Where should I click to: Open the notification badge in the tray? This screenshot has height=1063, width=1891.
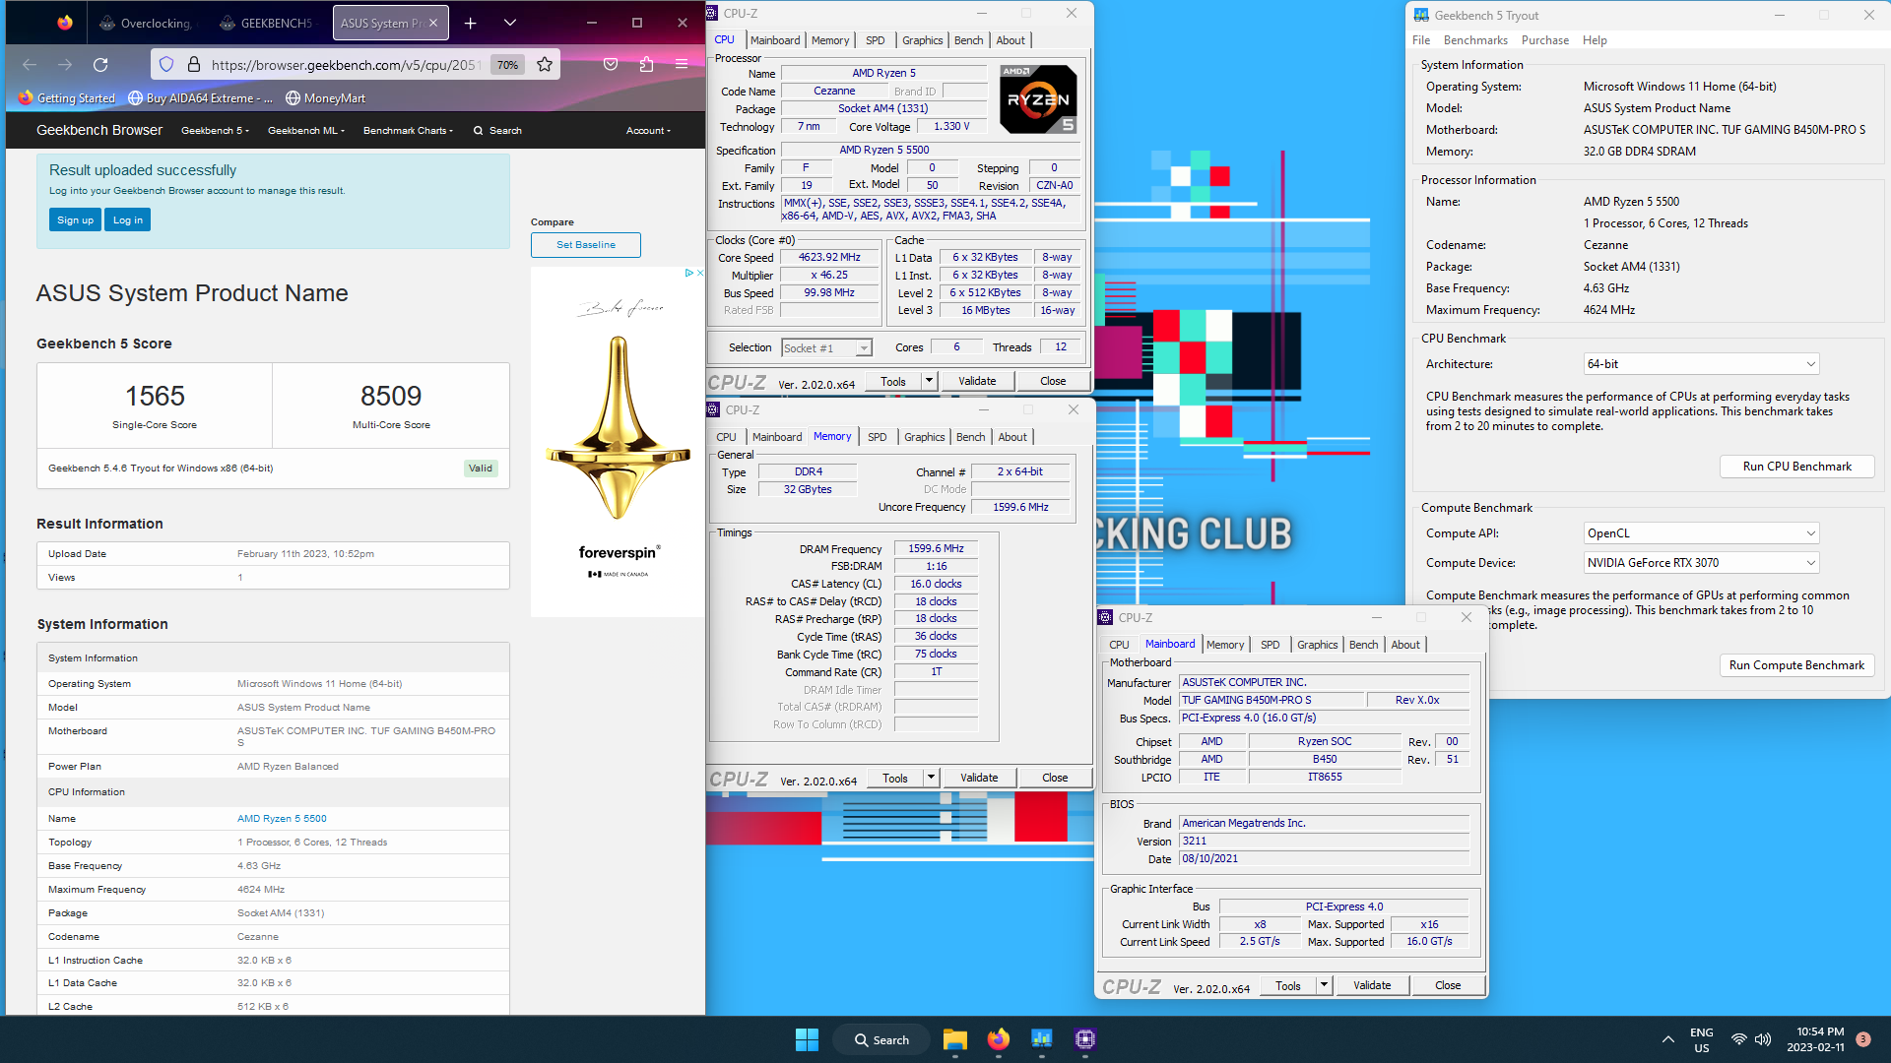(1863, 1039)
